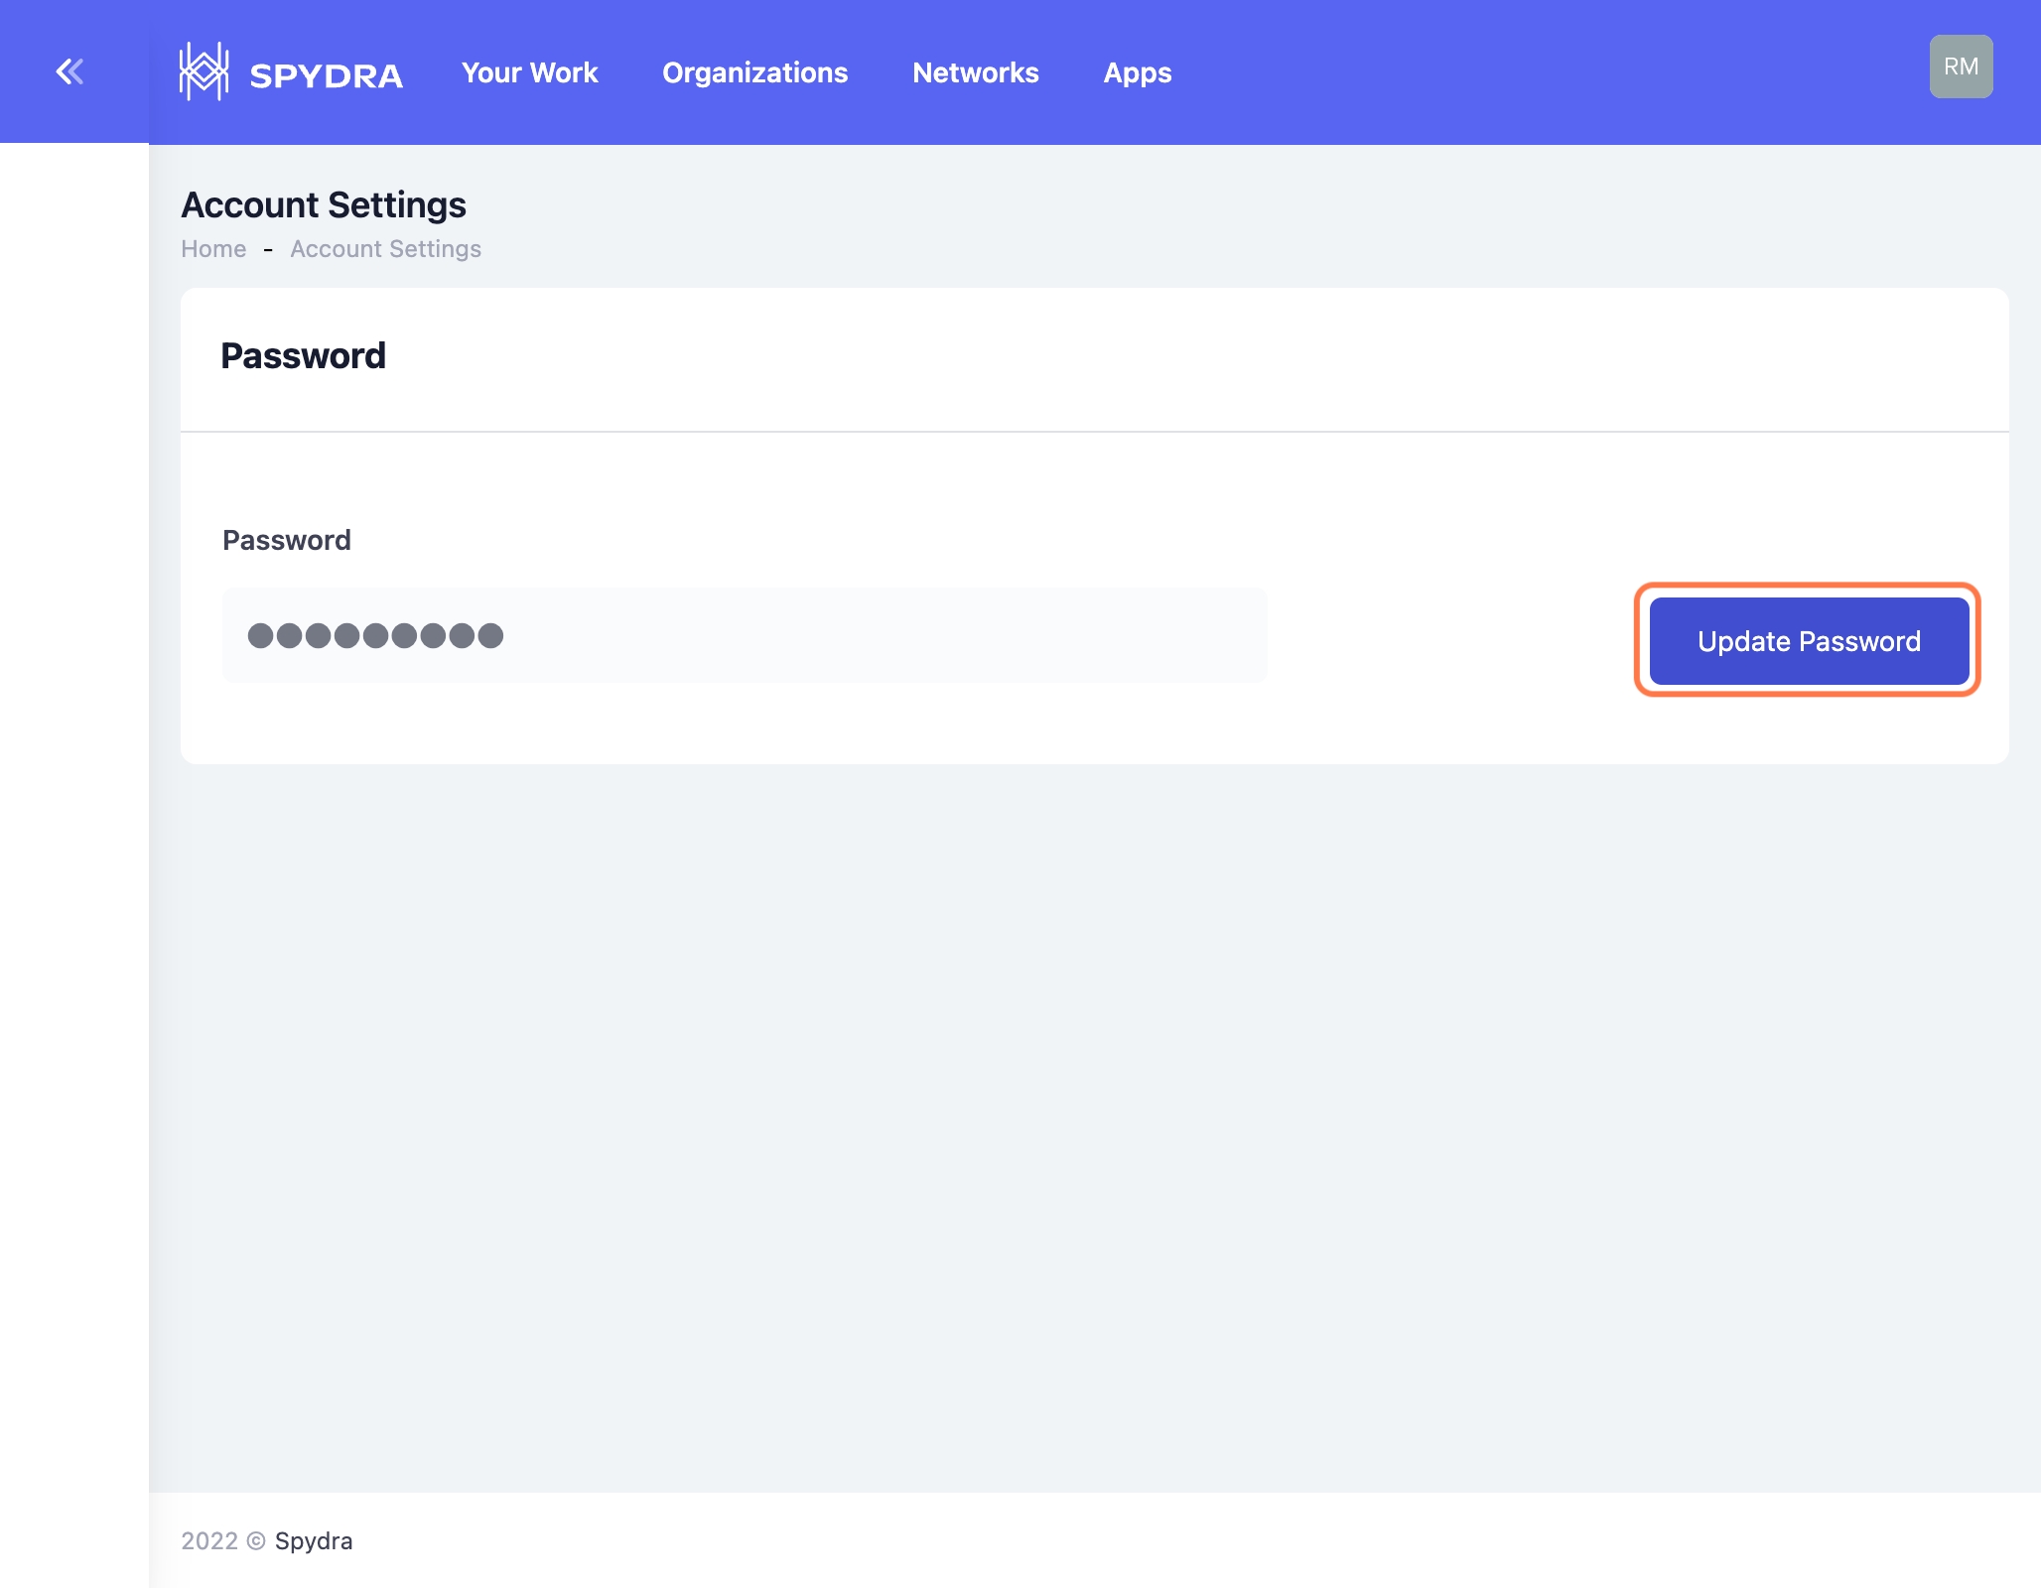This screenshot has height=1588, width=2041.
Task: Click the Account Settings breadcrumb link
Action: tap(385, 249)
